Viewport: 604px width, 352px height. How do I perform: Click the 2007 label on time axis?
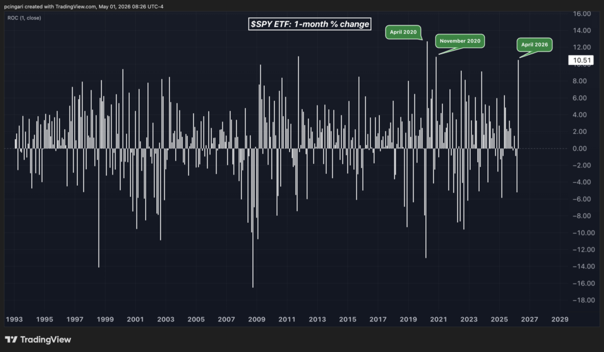226,319
